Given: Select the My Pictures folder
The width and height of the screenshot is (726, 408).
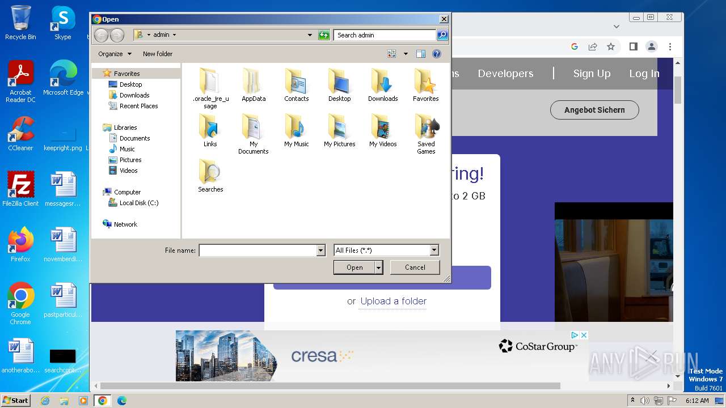Looking at the screenshot, I should pos(339,130).
